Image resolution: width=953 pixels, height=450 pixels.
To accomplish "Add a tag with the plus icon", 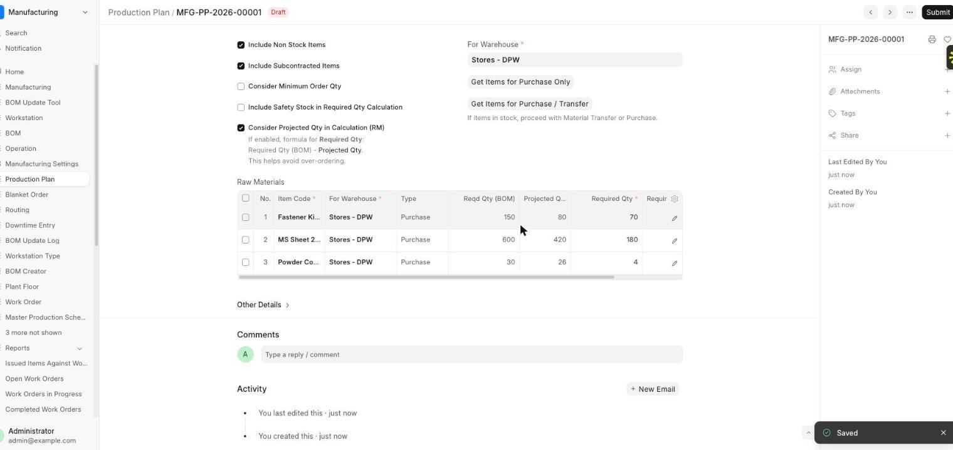I will pyautogui.click(x=947, y=113).
